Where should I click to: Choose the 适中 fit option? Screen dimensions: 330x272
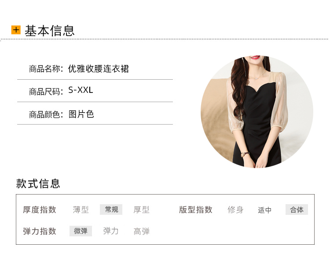tap(265, 210)
